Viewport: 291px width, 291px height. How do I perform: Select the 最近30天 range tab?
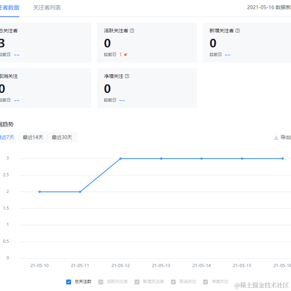click(x=62, y=137)
